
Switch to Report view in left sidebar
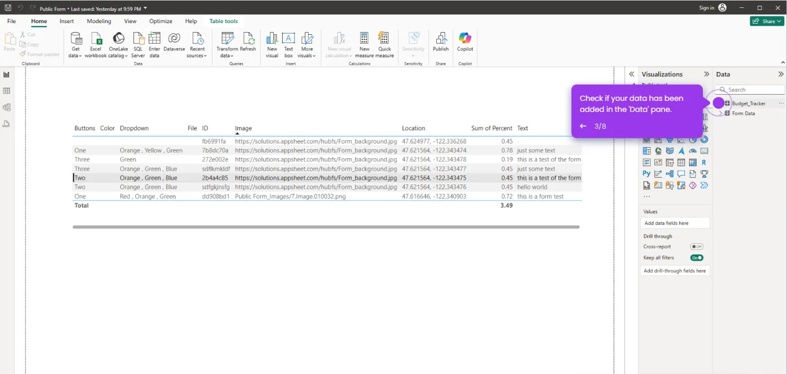(x=6, y=75)
